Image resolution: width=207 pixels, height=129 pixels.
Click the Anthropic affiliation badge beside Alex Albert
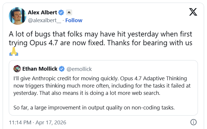tap(69, 13)
